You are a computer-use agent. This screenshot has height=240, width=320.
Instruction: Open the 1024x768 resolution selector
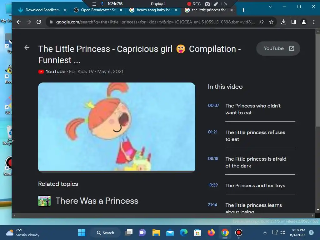click(115, 4)
